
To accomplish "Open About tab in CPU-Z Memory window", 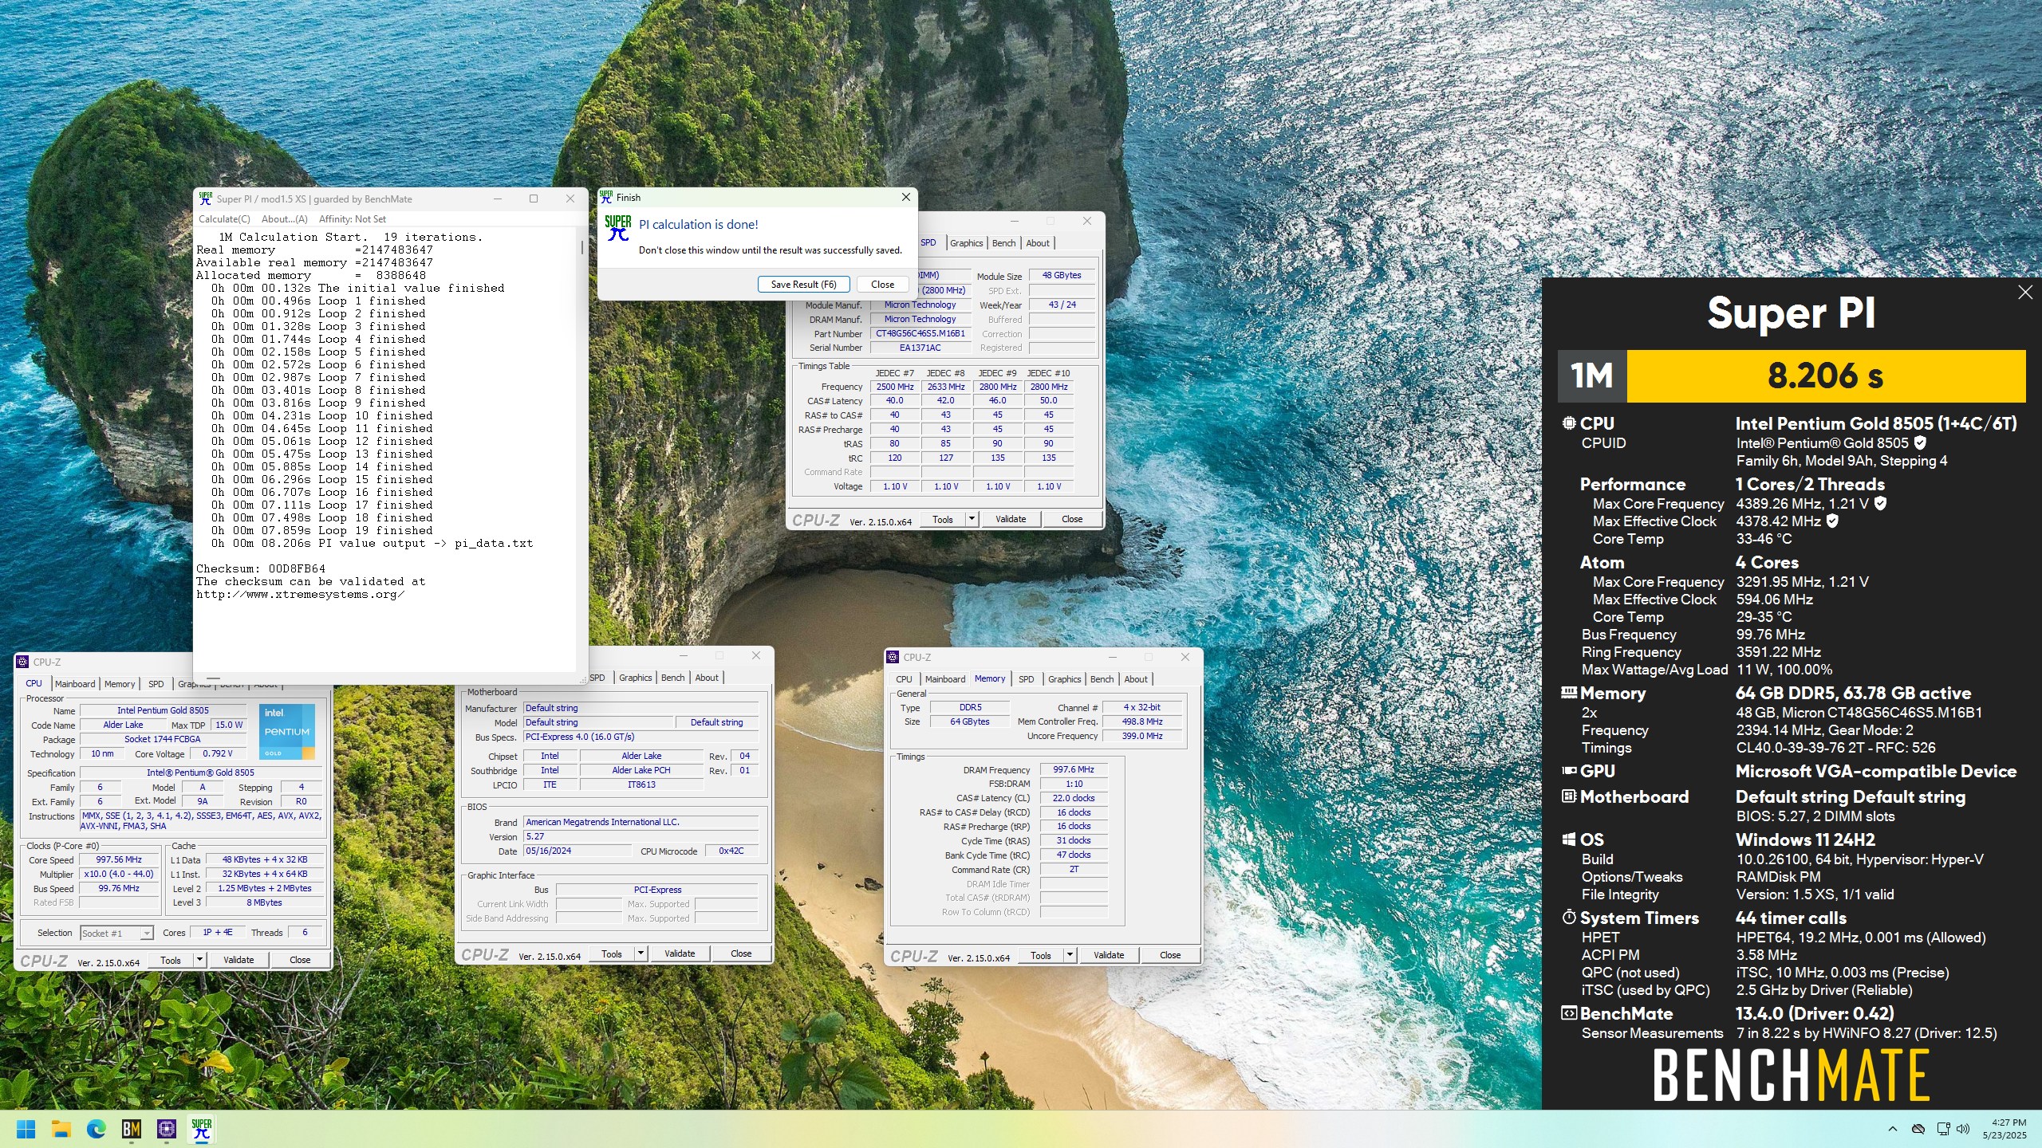I will [x=1136, y=679].
